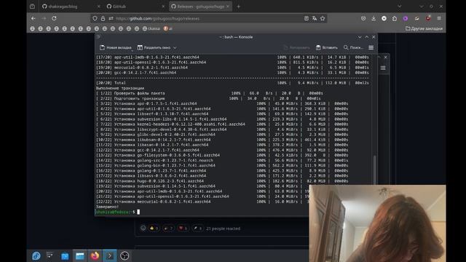Open the smiley add-reaction picker on GitHub
The height and width of the screenshot is (262, 466).
point(143,228)
